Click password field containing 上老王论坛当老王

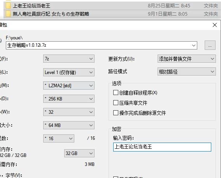click(x=162, y=147)
